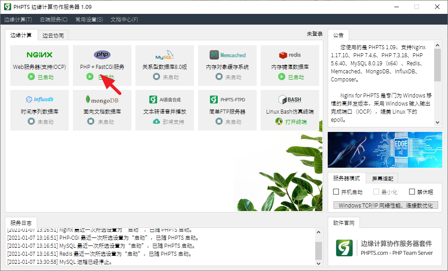Switch to the 边云协同 tab

coord(53,35)
